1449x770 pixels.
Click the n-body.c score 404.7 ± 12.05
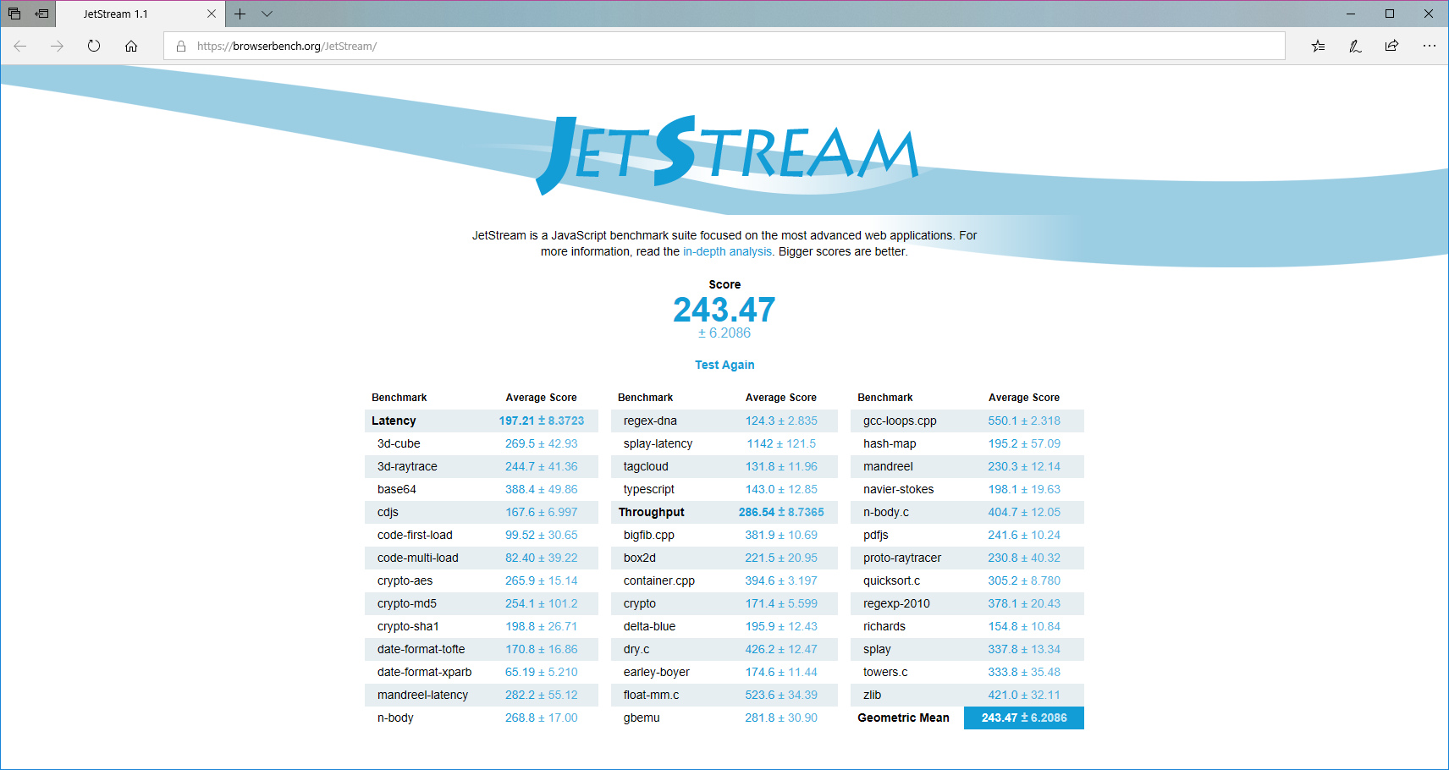click(1024, 512)
